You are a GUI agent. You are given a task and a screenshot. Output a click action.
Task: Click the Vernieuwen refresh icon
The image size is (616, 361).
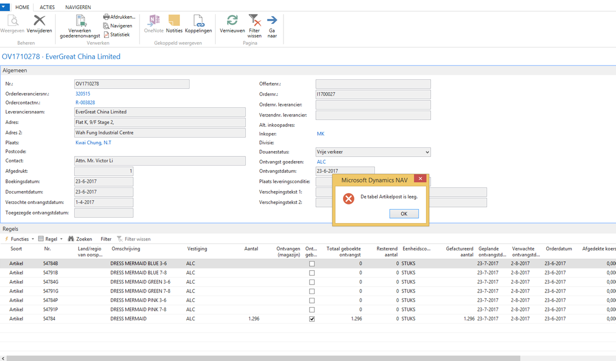pos(232,20)
